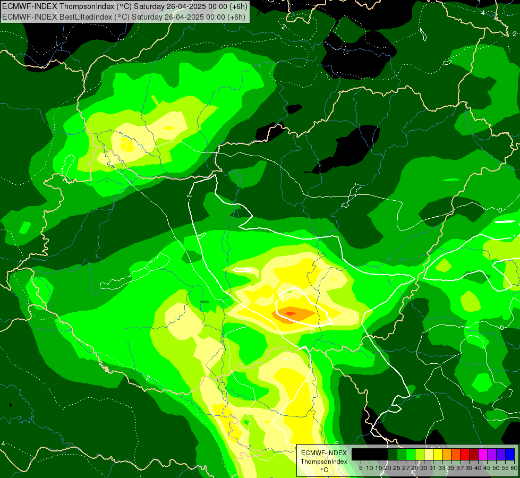
Task: Click the legend scale value '5'
Action: click(361, 468)
